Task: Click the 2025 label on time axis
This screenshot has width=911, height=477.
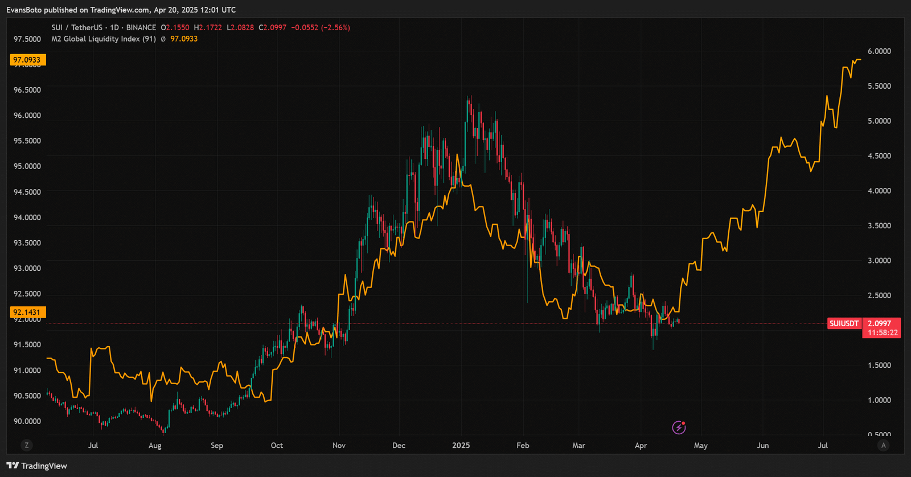Action: pyautogui.click(x=461, y=445)
